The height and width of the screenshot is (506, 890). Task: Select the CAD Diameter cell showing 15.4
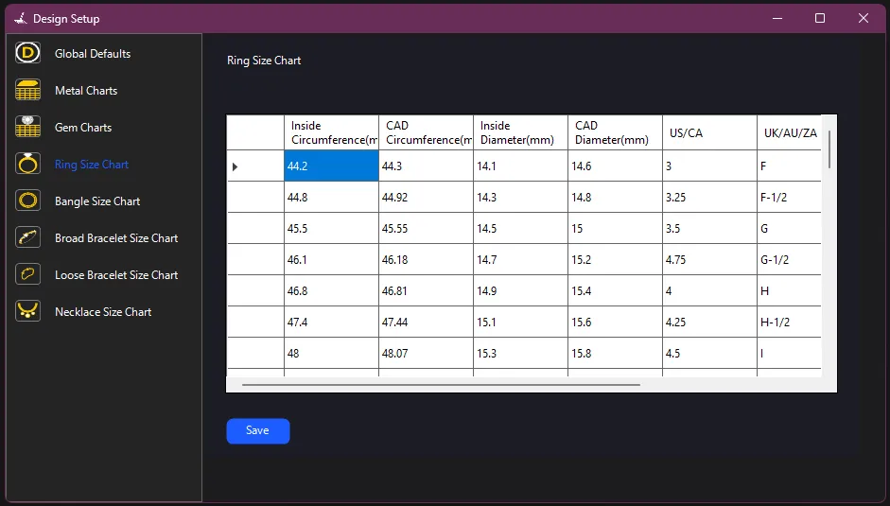(x=615, y=291)
